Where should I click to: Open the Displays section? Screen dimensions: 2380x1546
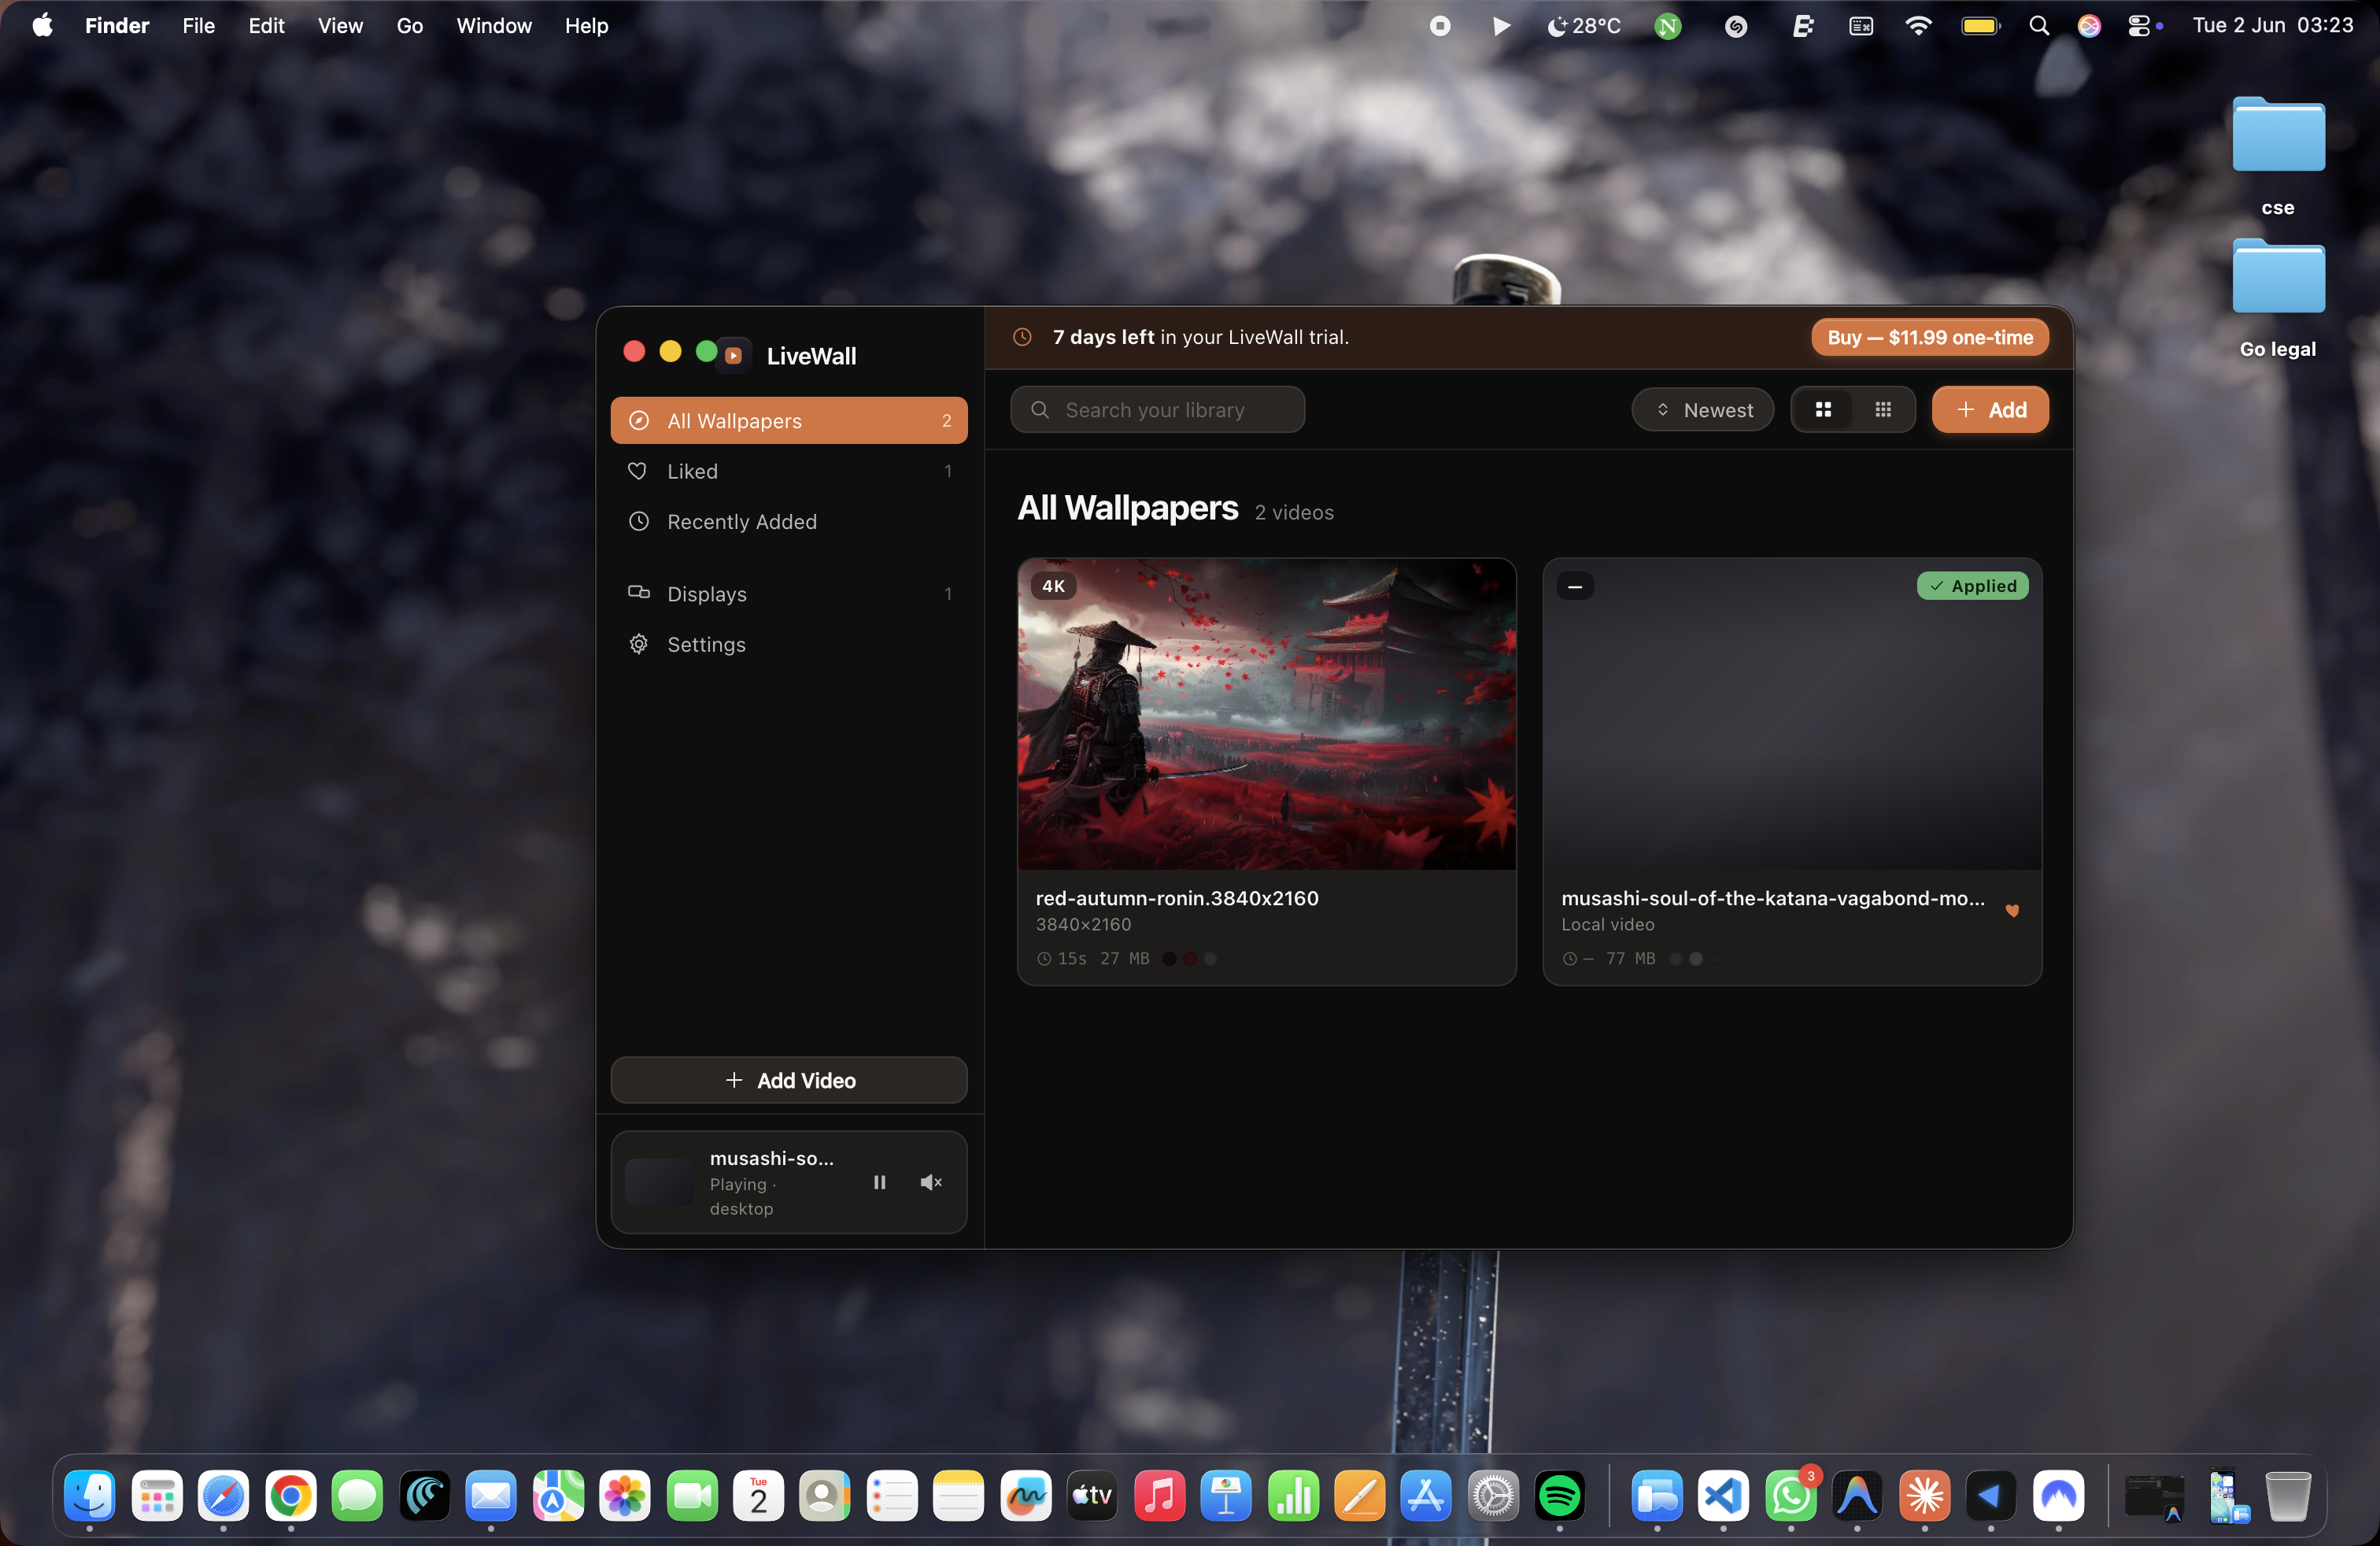(788, 594)
